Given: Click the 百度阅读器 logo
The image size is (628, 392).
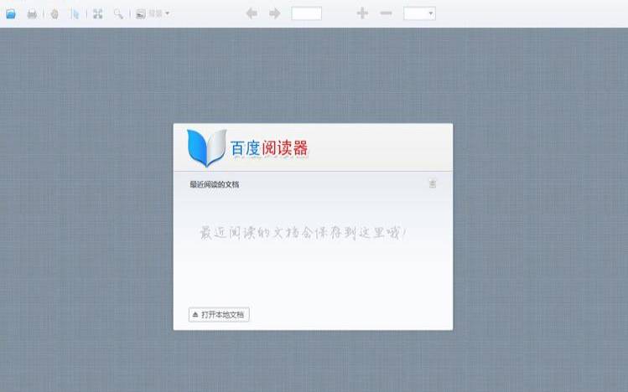Looking at the screenshot, I should click(247, 147).
